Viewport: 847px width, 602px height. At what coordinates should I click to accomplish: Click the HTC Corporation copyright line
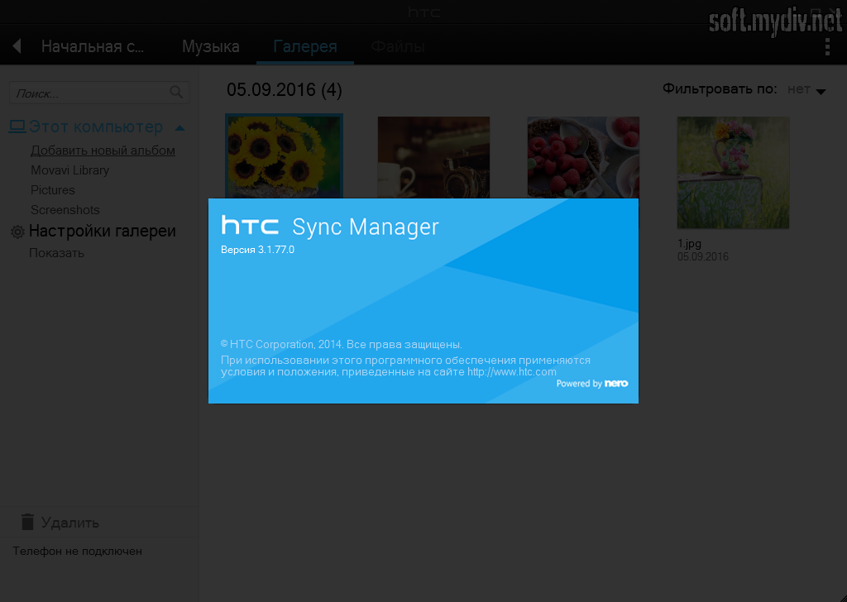coord(342,345)
